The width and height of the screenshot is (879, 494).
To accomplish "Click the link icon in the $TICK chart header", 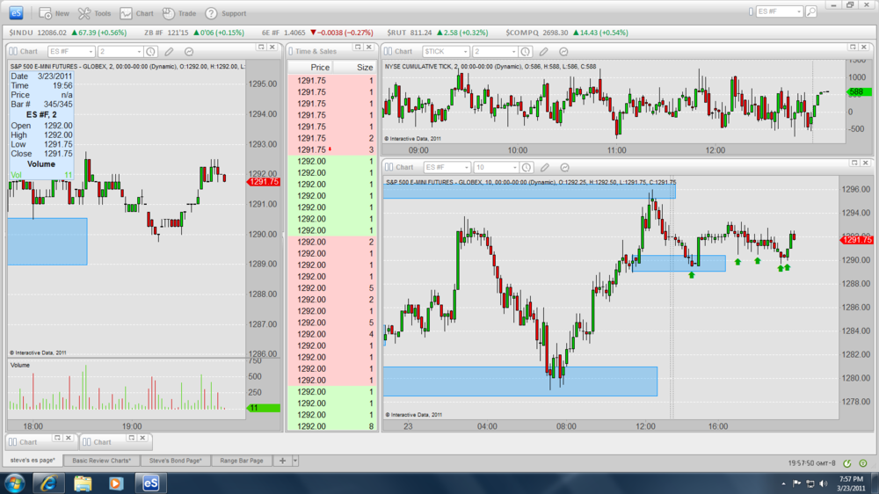I will click(388, 51).
